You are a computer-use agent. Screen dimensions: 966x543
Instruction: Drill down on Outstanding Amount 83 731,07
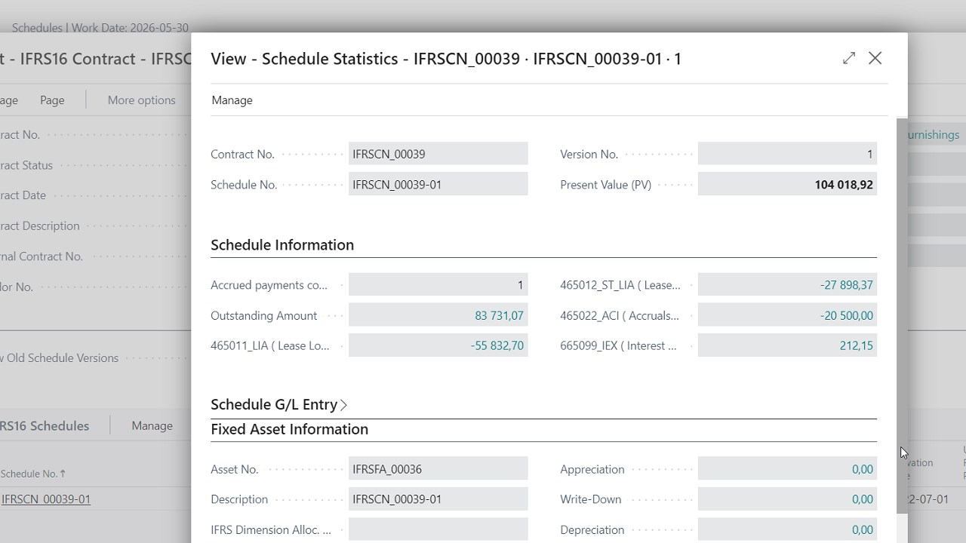coord(499,316)
